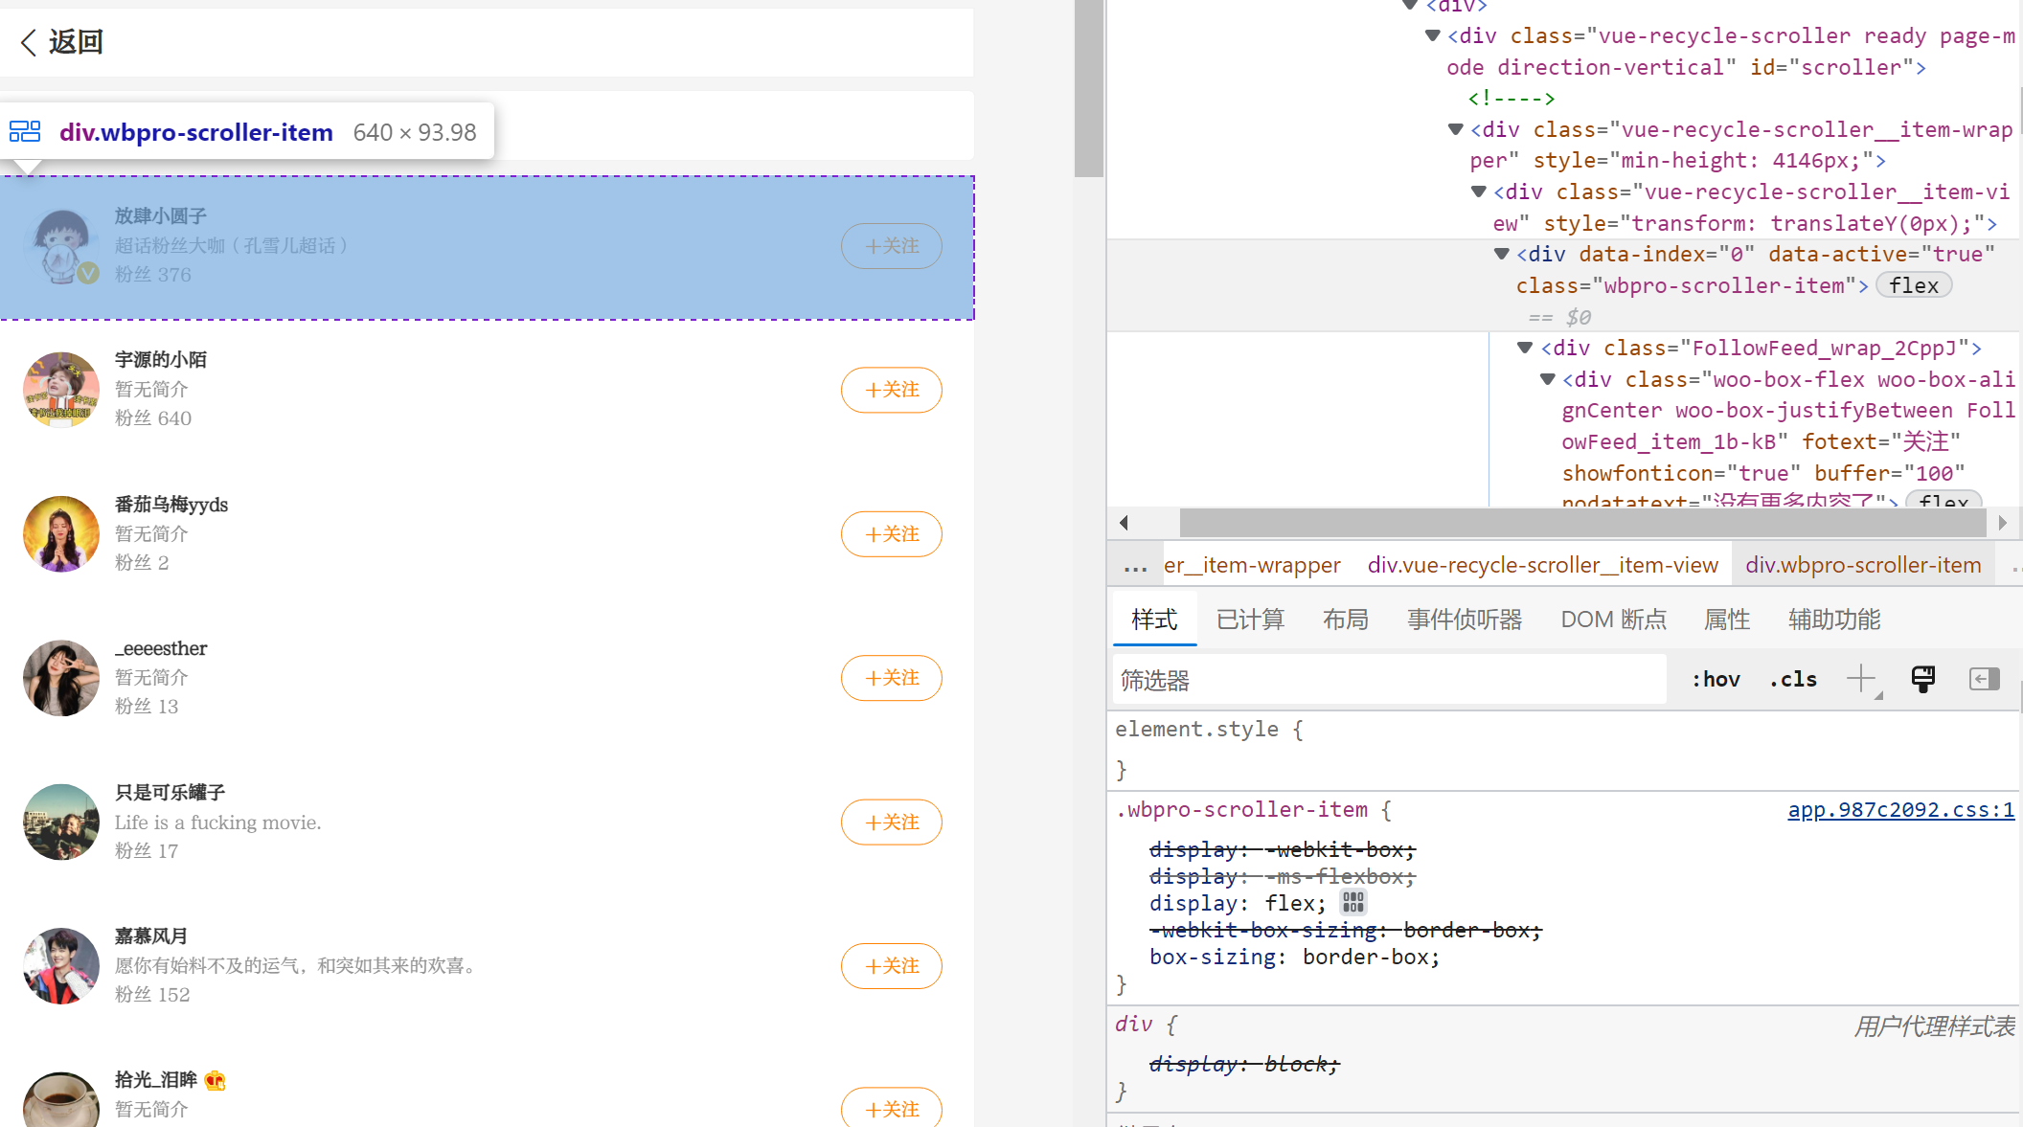Follow user 拾光_泪眸
The width and height of the screenshot is (2023, 1127).
click(x=891, y=1109)
